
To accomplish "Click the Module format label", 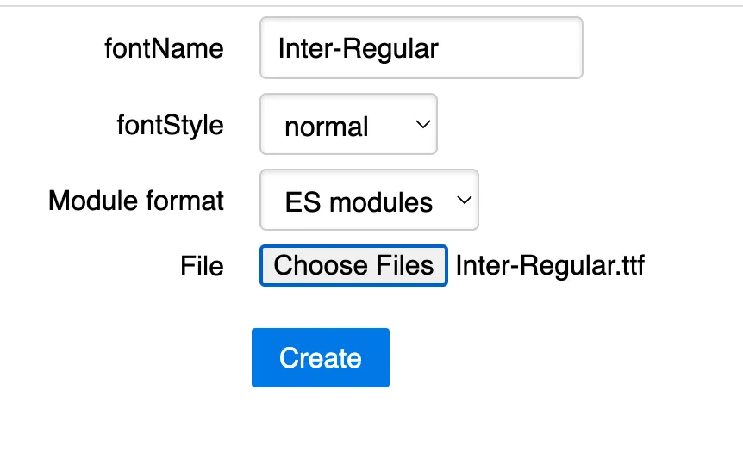I will 136,201.
